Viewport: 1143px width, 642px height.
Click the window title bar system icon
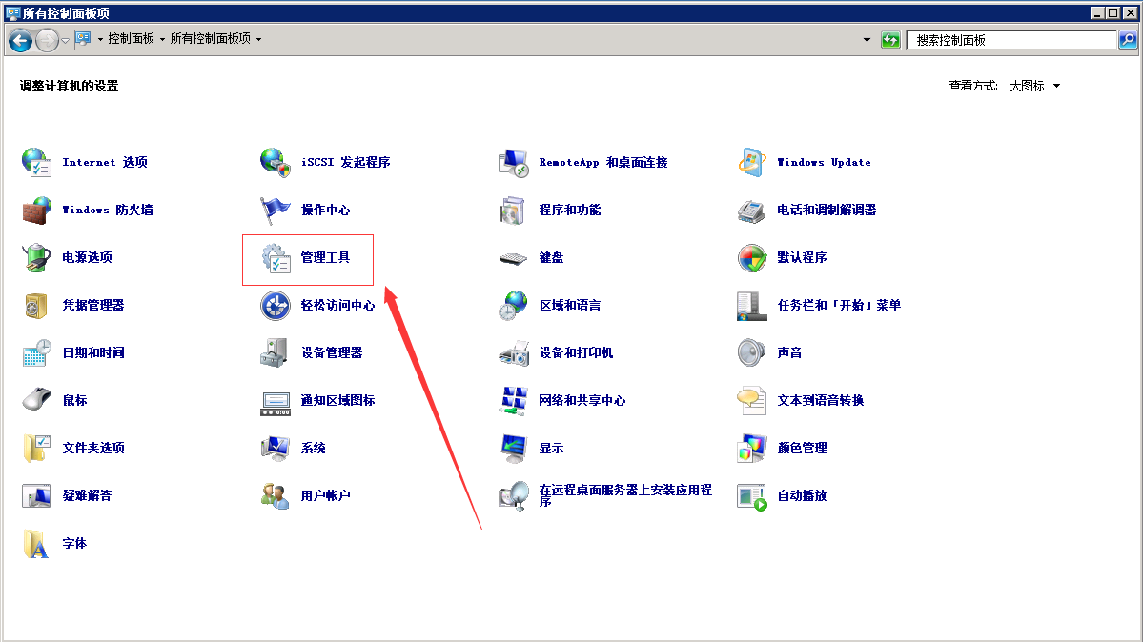coord(12,12)
